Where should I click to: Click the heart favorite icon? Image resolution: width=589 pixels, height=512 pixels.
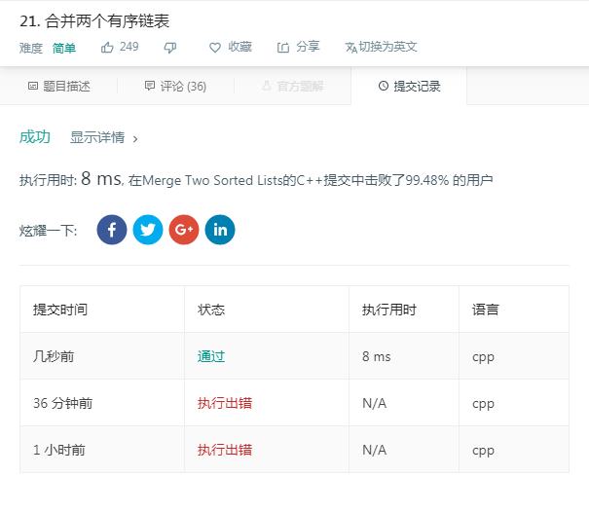[215, 48]
